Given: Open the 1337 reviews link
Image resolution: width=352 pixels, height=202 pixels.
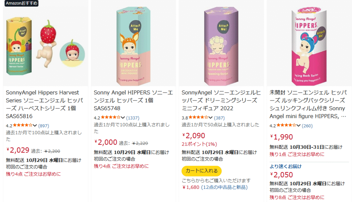Looking at the screenshot, I should [x=133, y=118].
